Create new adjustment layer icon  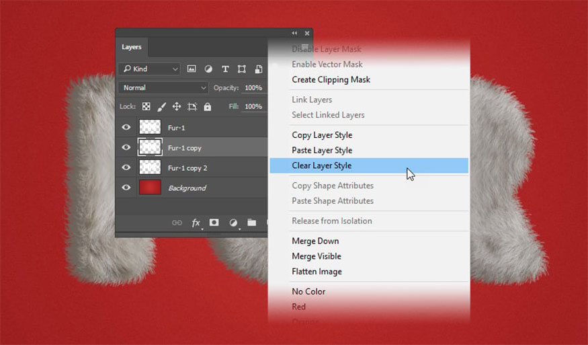[233, 223]
